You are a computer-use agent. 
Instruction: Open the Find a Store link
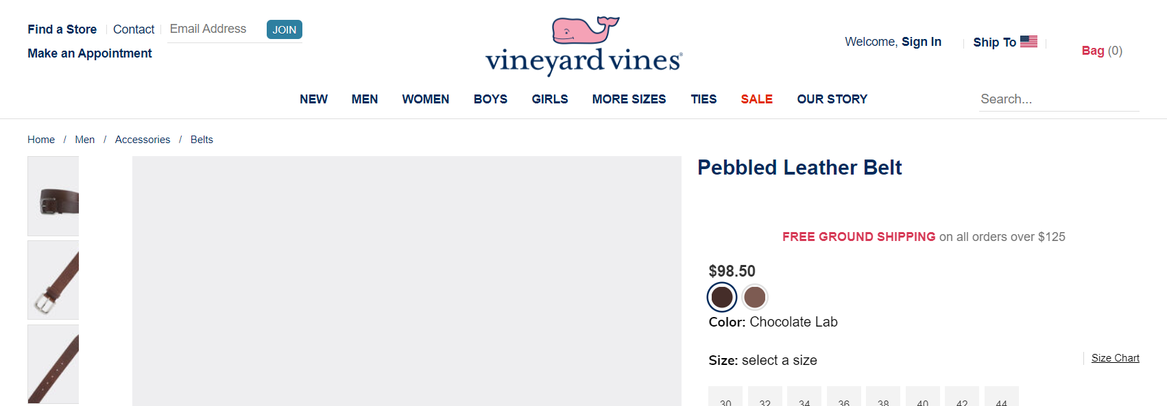coord(62,29)
